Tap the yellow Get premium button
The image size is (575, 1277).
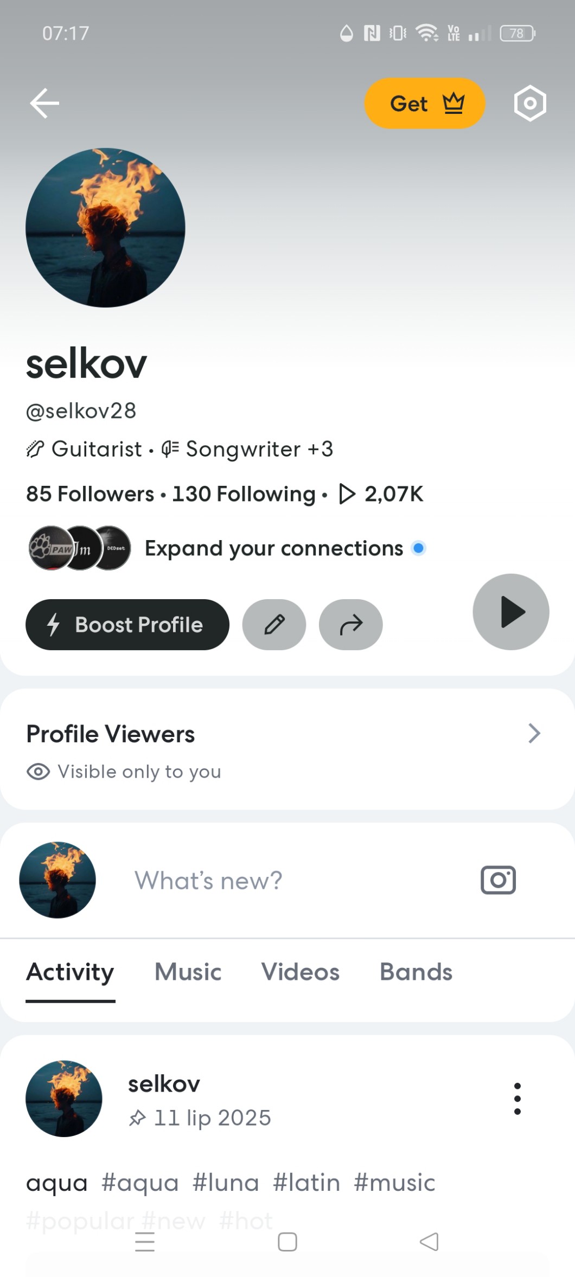(425, 104)
